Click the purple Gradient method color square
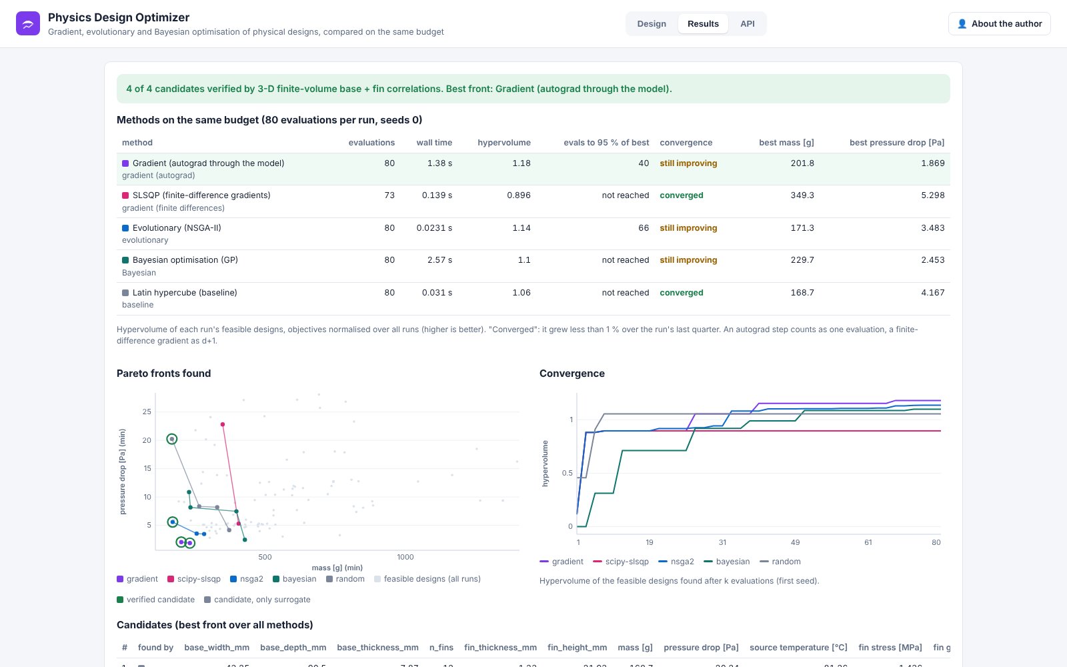This screenshot has height=667, width=1067. coord(125,163)
